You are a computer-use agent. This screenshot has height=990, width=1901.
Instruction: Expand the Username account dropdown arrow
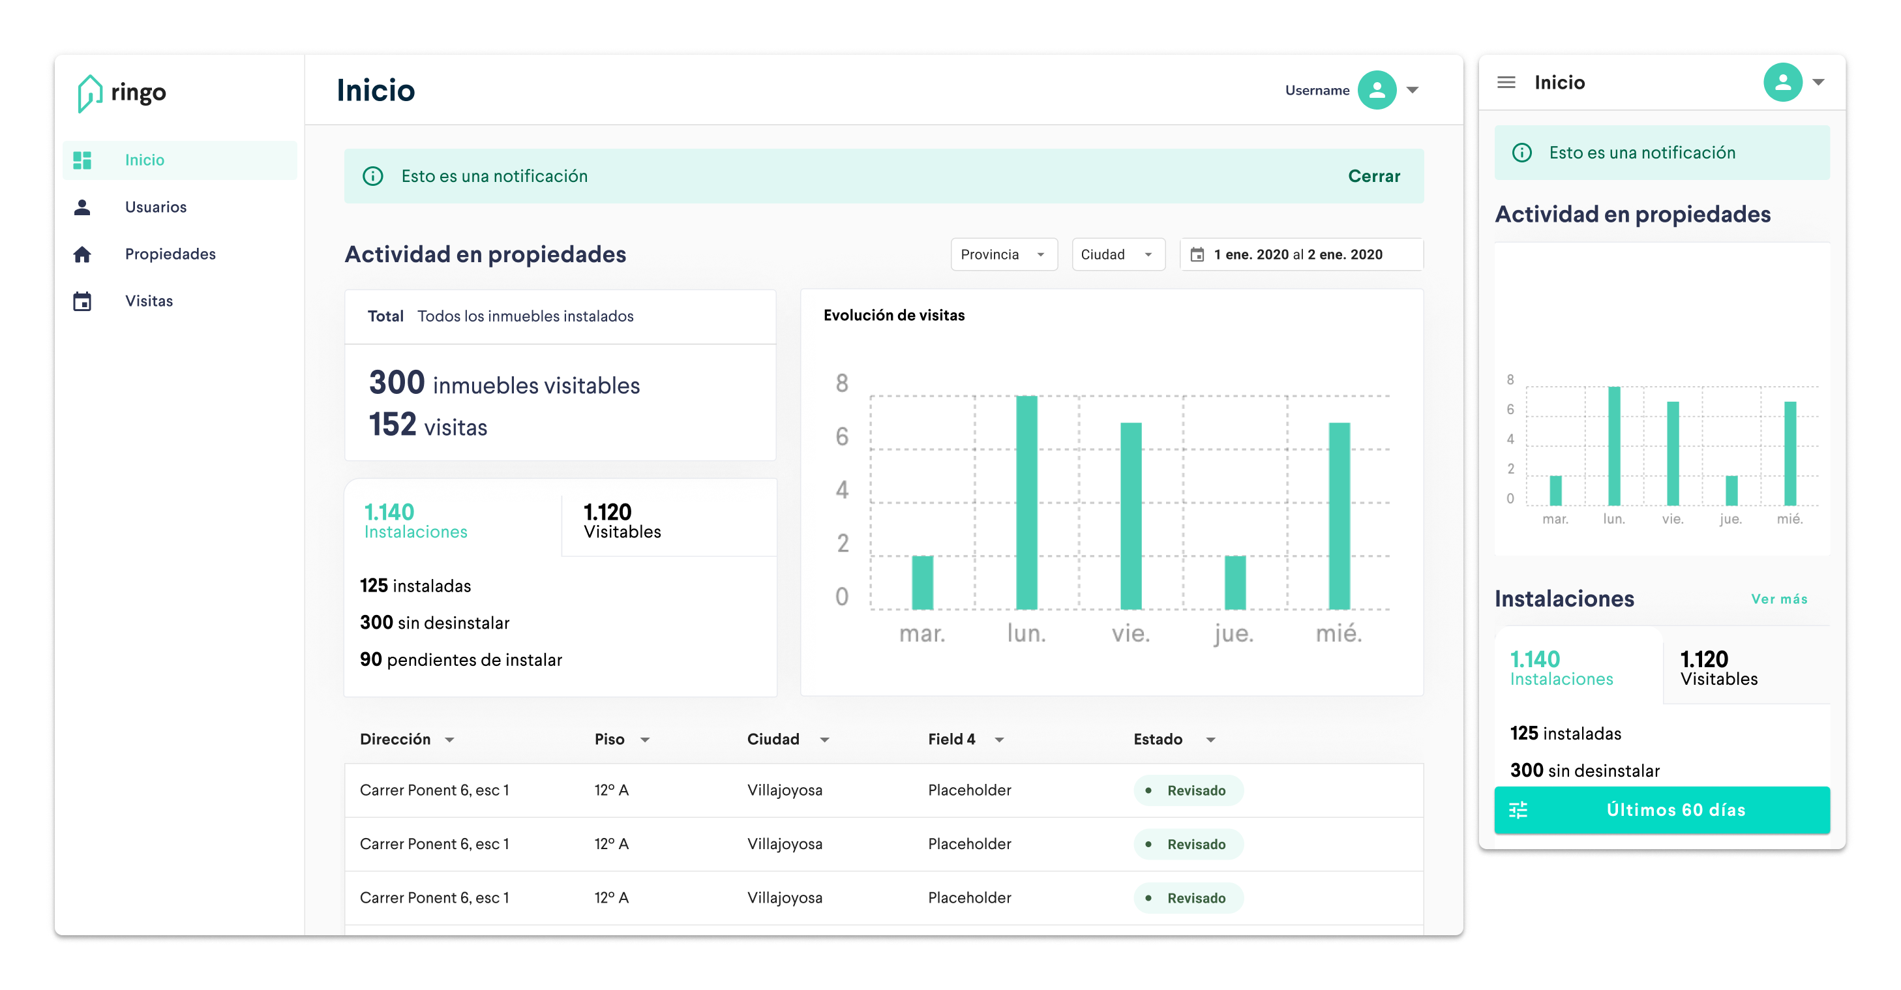pos(1412,90)
